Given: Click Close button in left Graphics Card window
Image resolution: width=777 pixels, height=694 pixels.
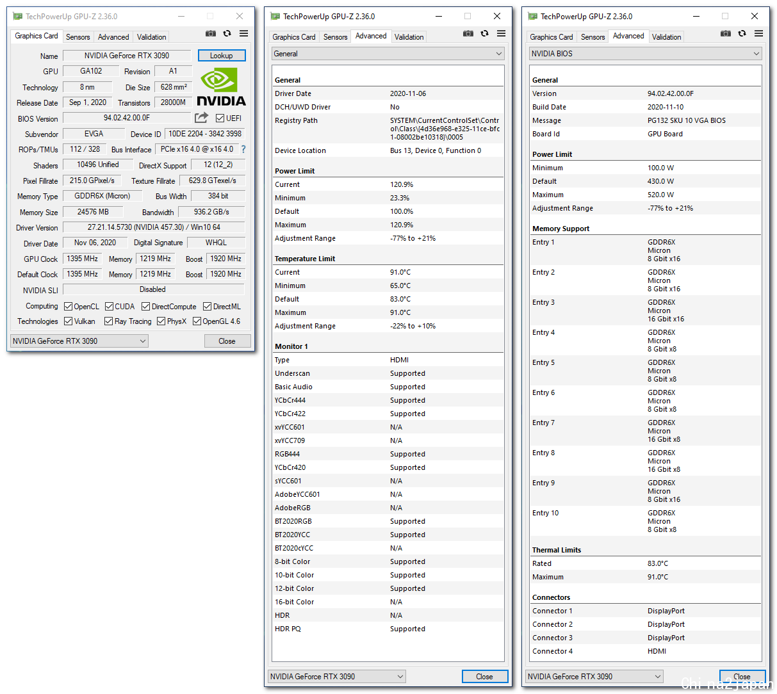Looking at the screenshot, I should (227, 341).
